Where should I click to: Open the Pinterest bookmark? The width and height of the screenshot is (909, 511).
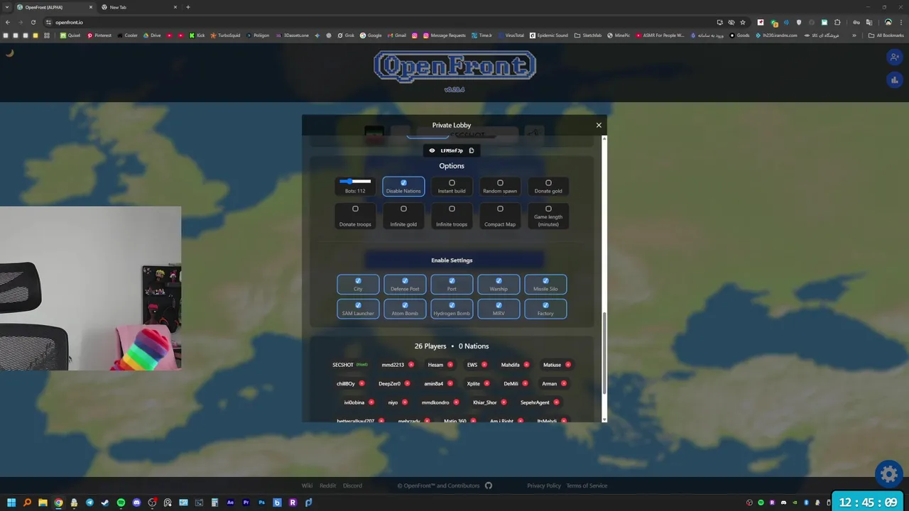pyautogui.click(x=99, y=35)
